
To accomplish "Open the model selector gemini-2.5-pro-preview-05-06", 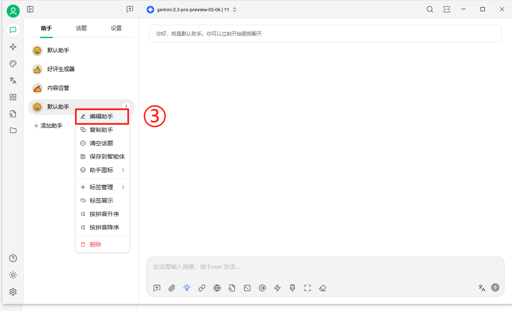I will pyautogui.click(x=192, y=10).
